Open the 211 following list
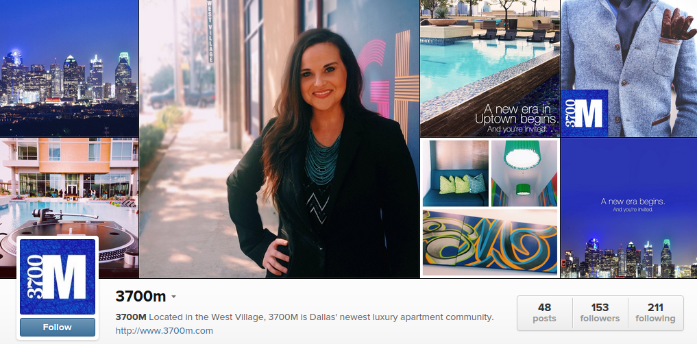697x344 pixels. click(655, 313)
